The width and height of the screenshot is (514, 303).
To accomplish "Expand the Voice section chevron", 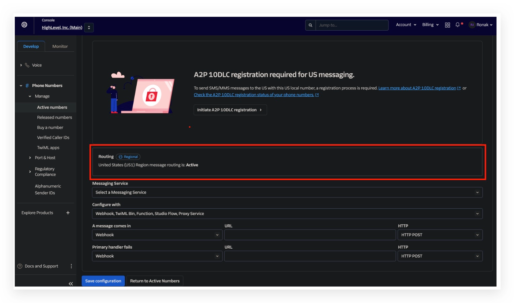I will pos(21,65).
